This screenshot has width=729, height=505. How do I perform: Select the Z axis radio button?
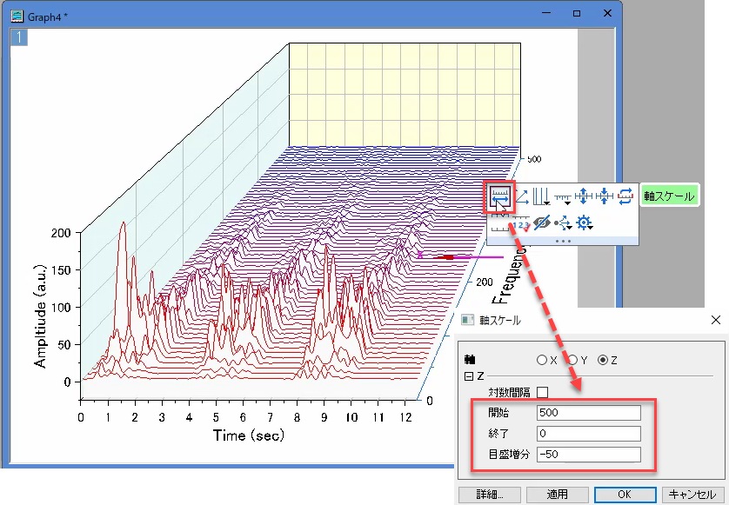click(x=603, y=360)
